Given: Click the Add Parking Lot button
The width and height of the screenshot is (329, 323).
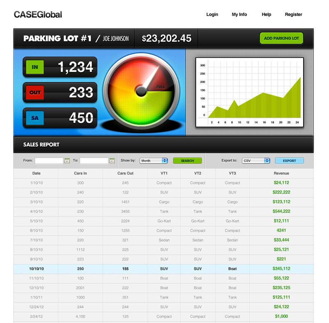Looking at the screenshot, I should (x=281, y=38).
